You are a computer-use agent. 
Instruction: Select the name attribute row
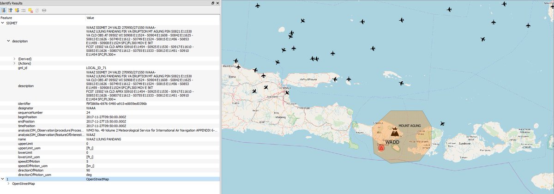point(109,139)
